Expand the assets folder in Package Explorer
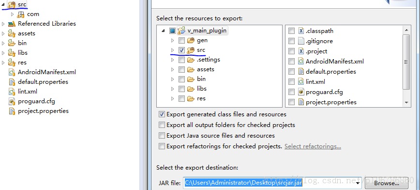The image size is (420, 190). [3, 33]
